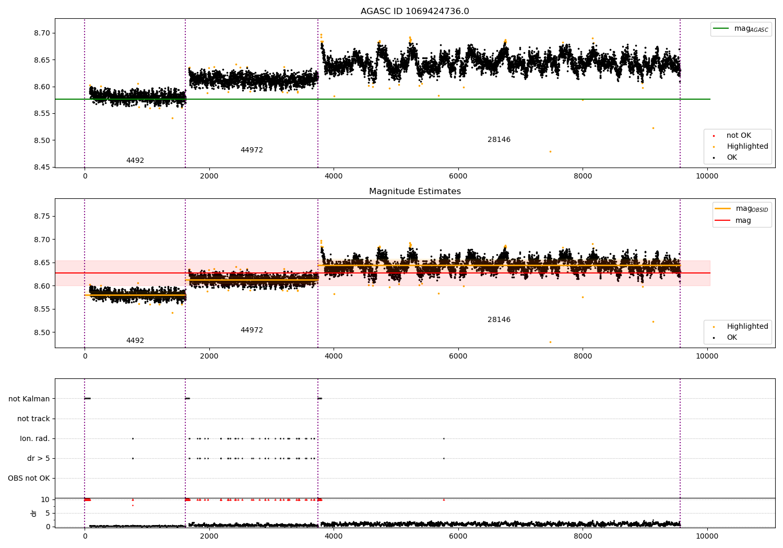783x548 pixels.
Task: Click obsid label '44972' in Magnitude Estimates plot
Action: [252, 330]
